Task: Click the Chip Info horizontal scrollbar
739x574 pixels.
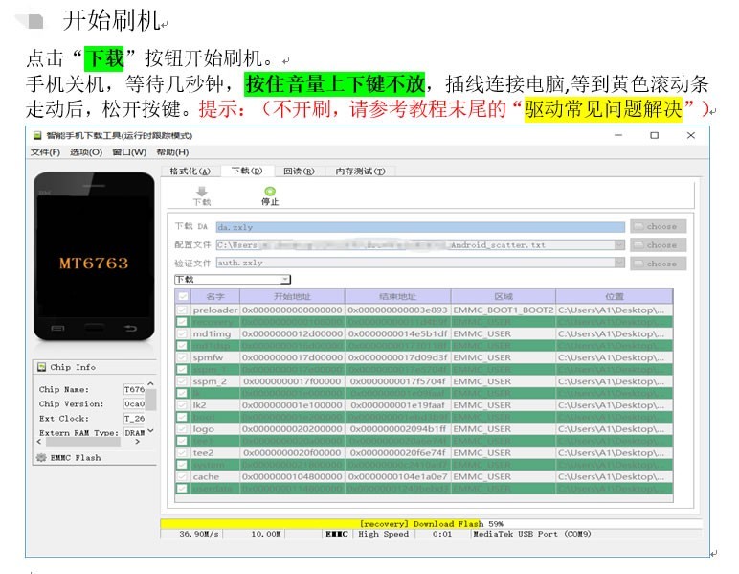Action: [89, 442]
